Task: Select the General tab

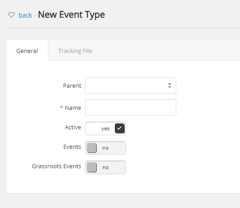Action: 27,51
